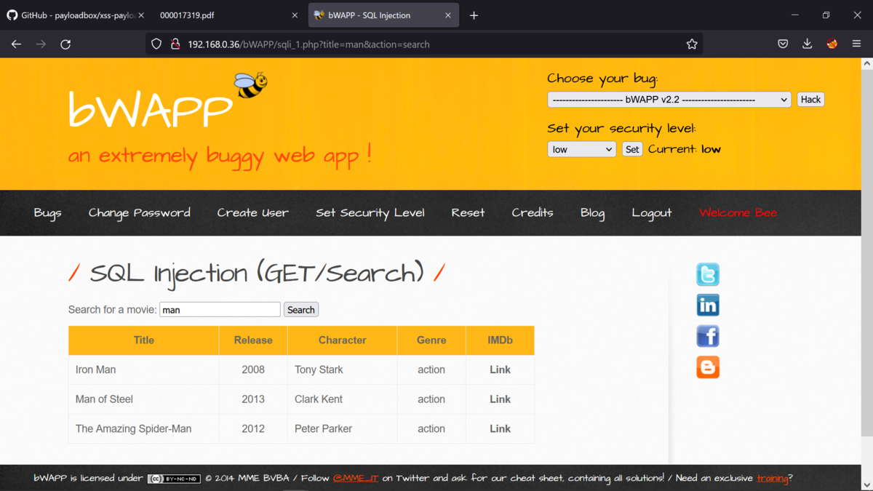This screenshot has height=491, width=873.
Task: Go back using browser back arrow
Action: 16,44
